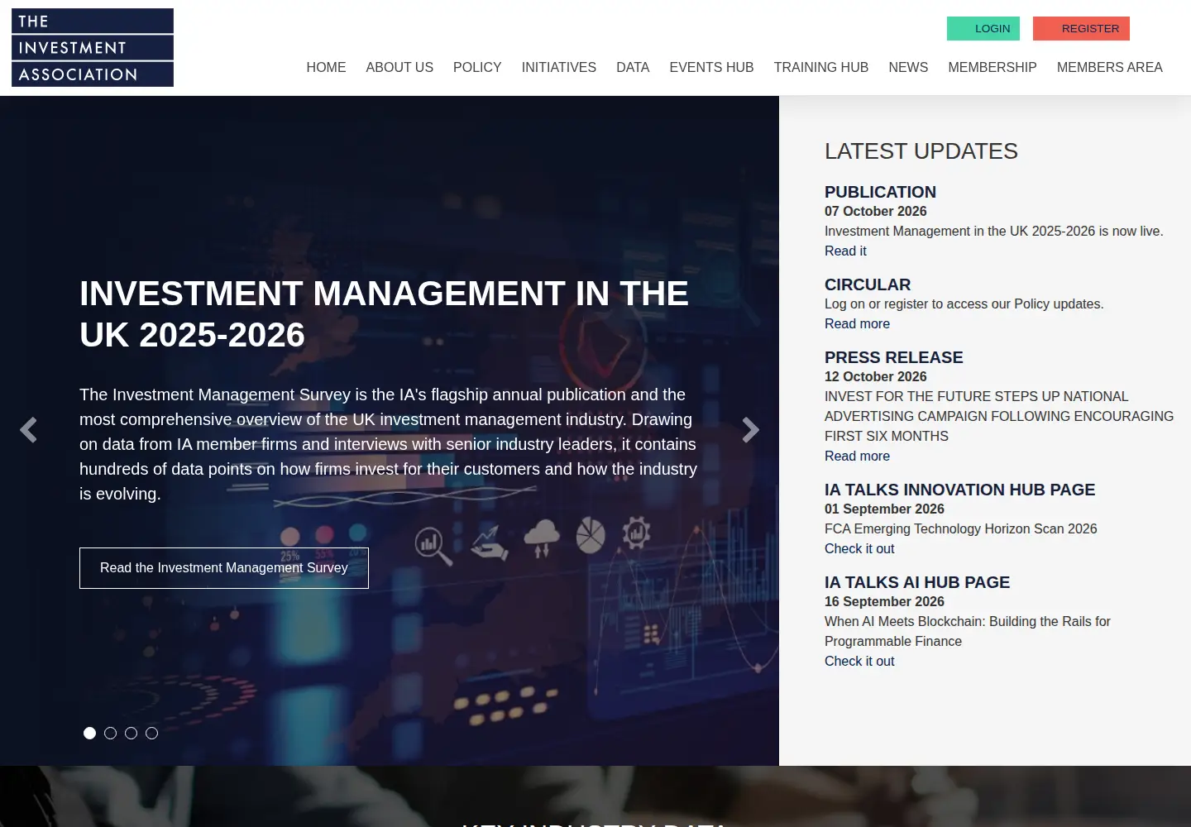1191x827 pixels.
Task: Click the date 01 September 2026
Action: tap(884, 509)
